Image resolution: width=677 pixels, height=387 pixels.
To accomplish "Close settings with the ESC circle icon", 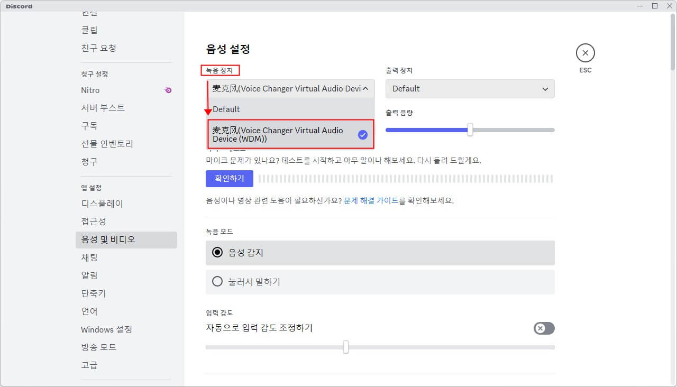I will point(585,53).
